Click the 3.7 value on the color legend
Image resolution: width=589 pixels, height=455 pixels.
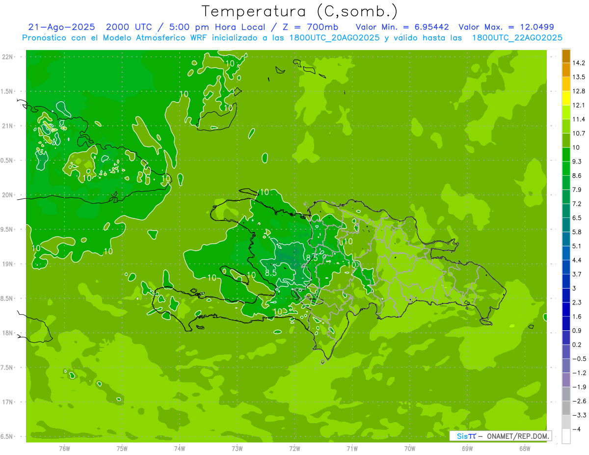[x=577, y=274]
